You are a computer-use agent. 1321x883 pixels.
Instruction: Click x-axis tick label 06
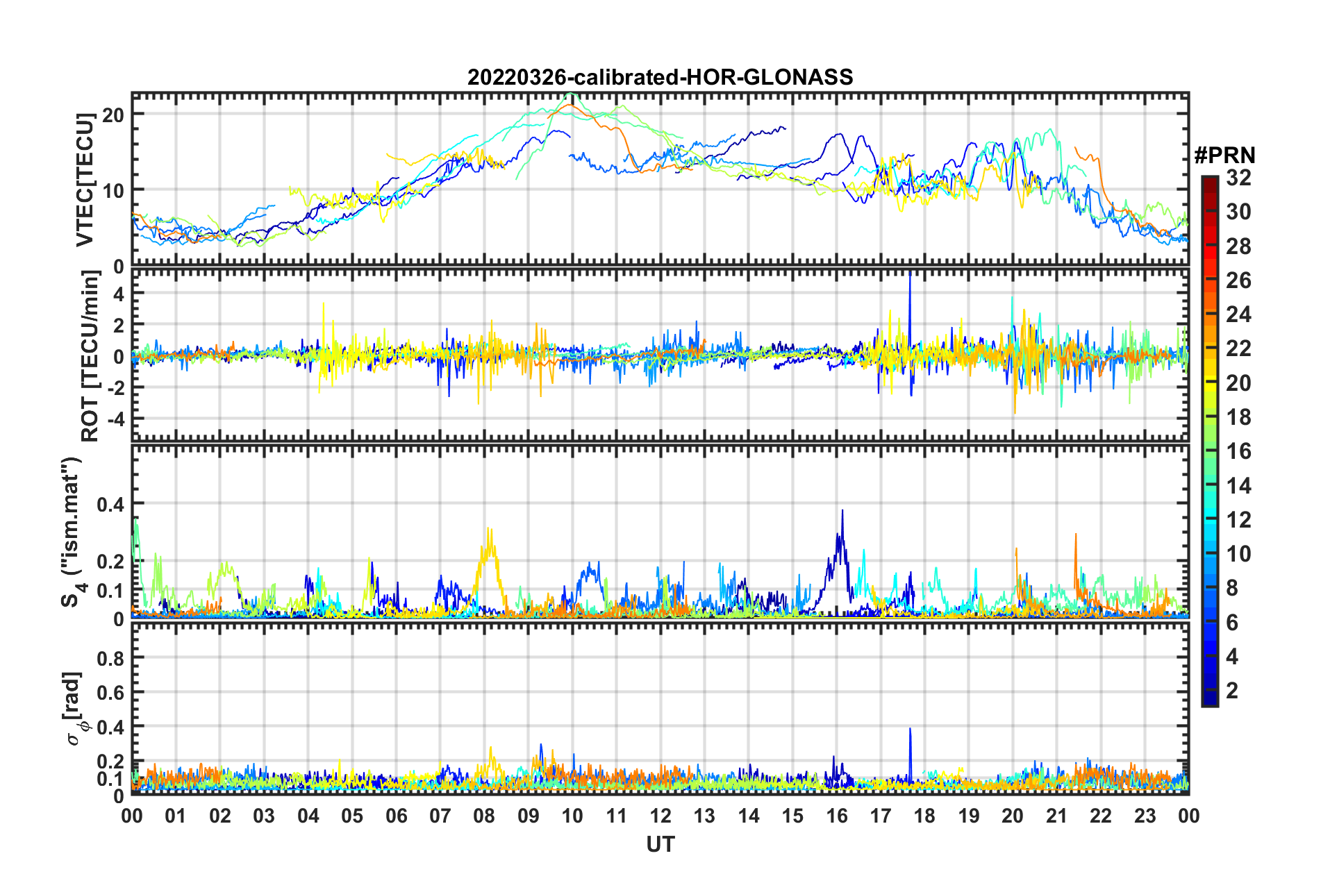point(396,816)
